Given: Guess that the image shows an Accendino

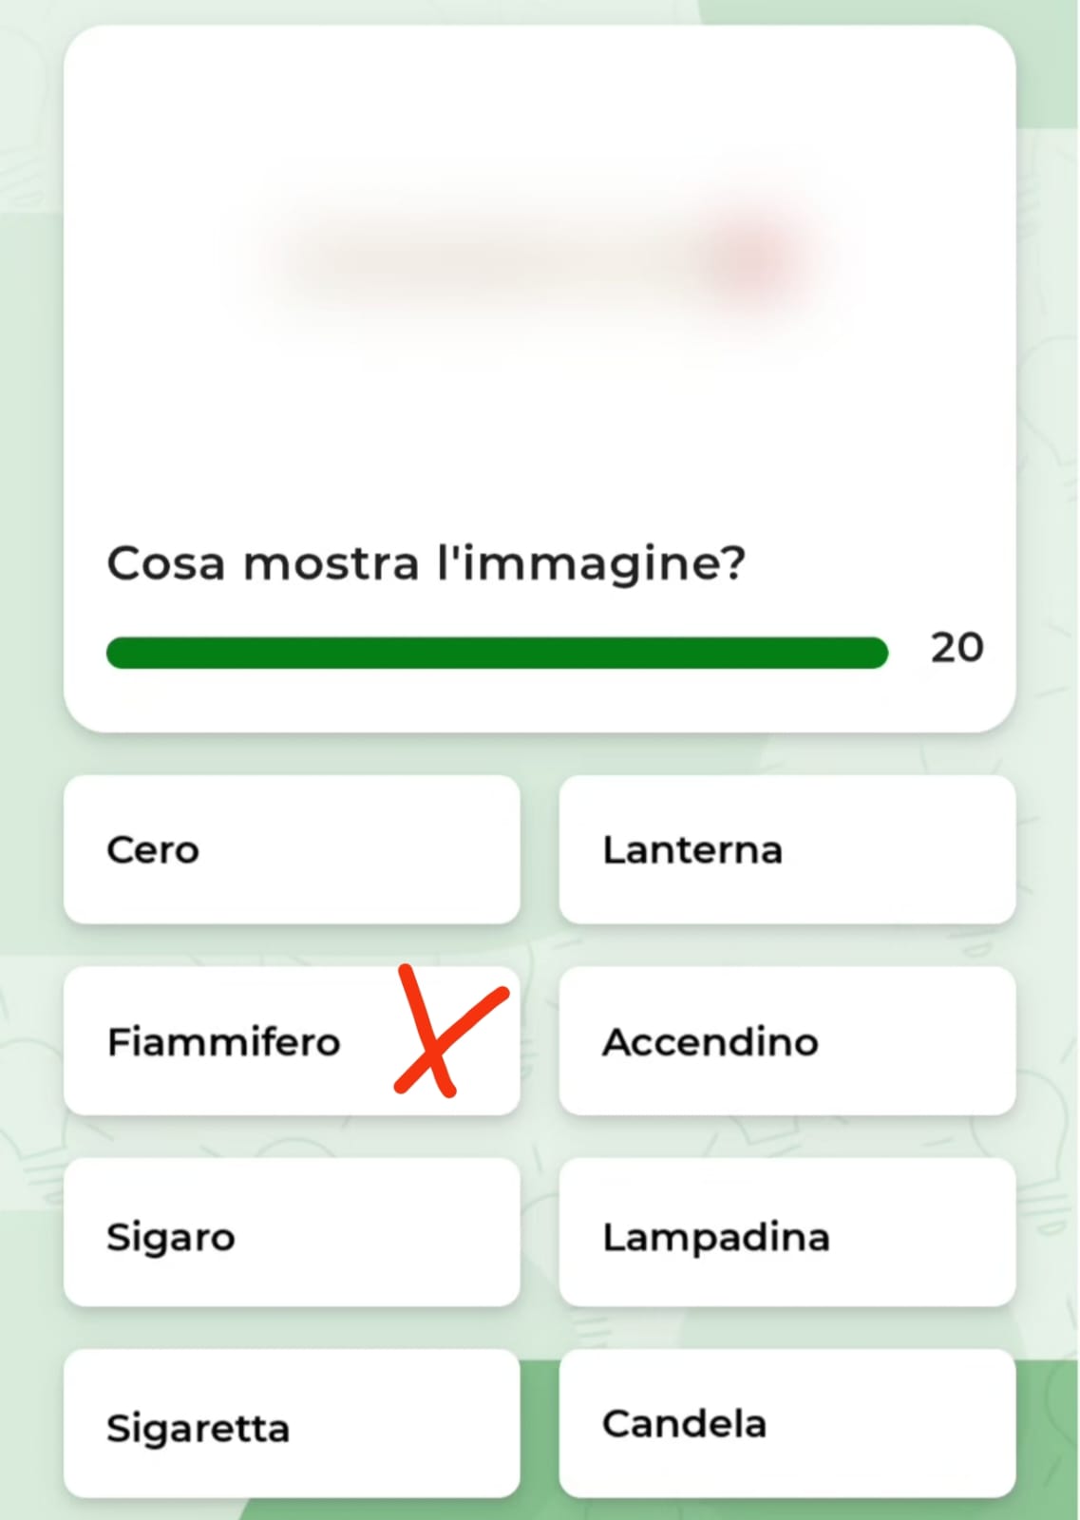Looking at the screenshot, I should 786,1041.
